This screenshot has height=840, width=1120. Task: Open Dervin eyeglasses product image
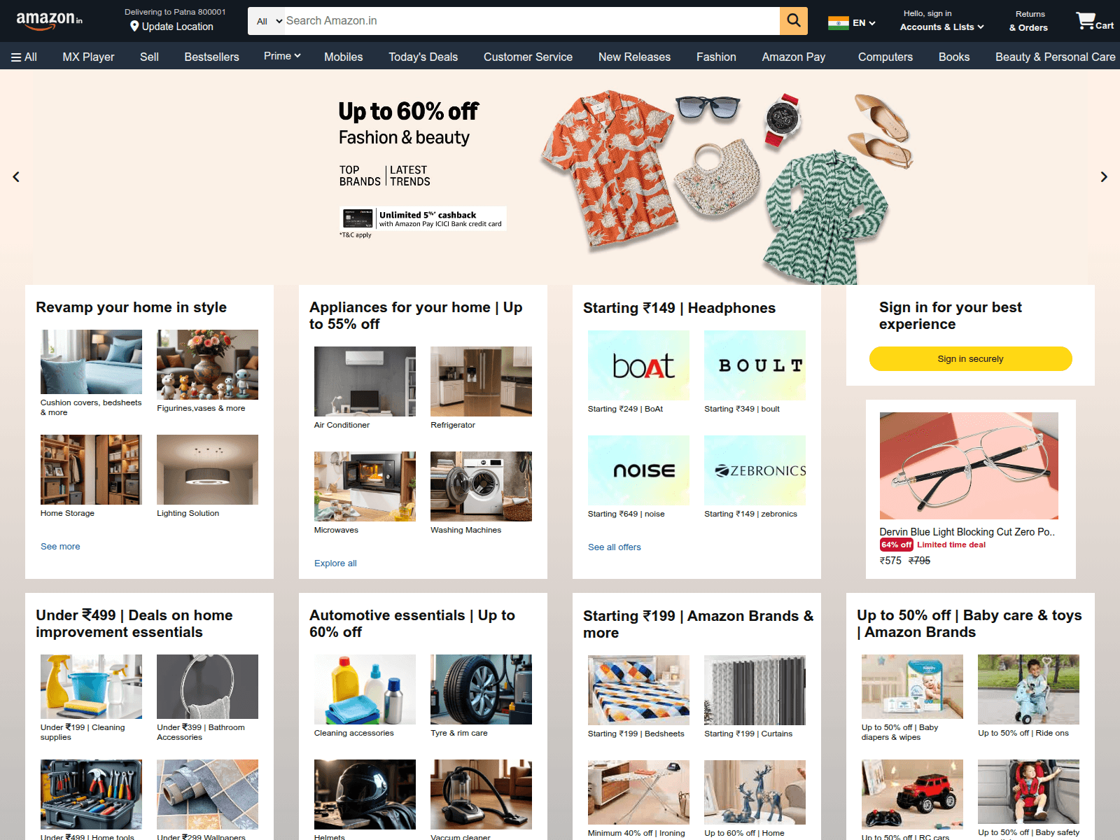click(x=969, y=465)
